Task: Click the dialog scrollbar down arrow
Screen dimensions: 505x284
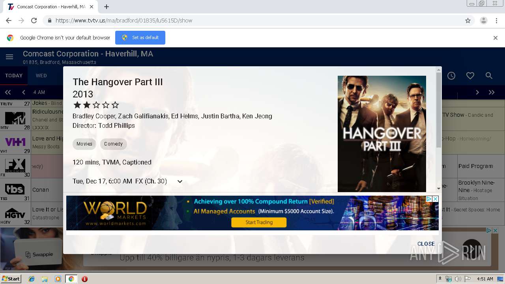Action: pyautogui.click(x=439, y=189)
